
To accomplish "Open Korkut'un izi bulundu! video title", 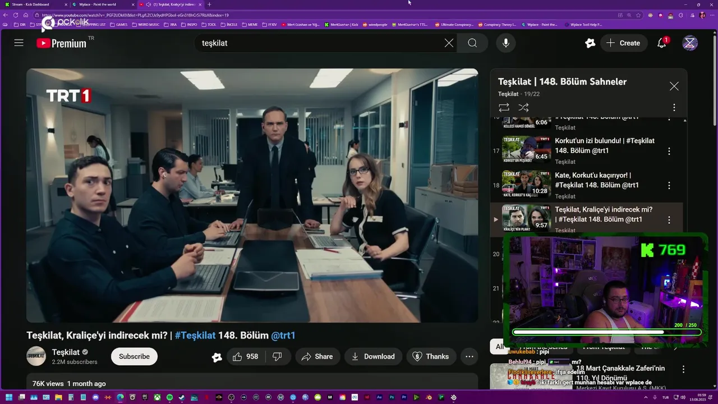I will click(x=605, y=146).
